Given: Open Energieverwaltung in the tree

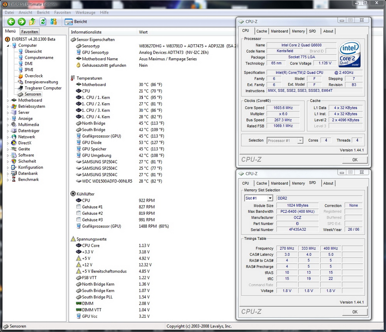Looking at the screenshot, I should click(41, 82).
